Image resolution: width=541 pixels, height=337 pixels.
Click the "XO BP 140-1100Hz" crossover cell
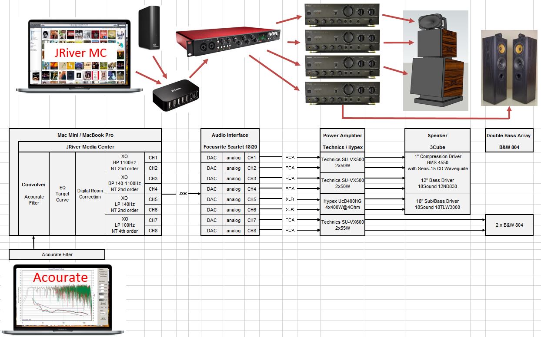coord(125,183)
